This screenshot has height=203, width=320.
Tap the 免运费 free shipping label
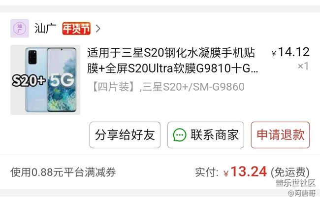(290, 172)
